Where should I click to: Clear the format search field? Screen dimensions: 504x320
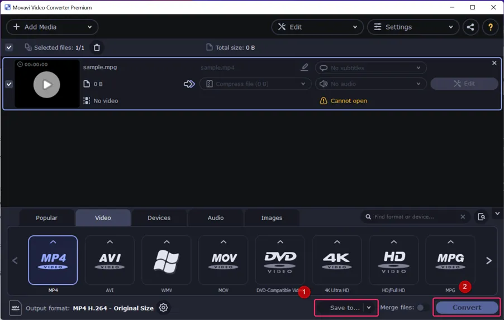[463, 217]
